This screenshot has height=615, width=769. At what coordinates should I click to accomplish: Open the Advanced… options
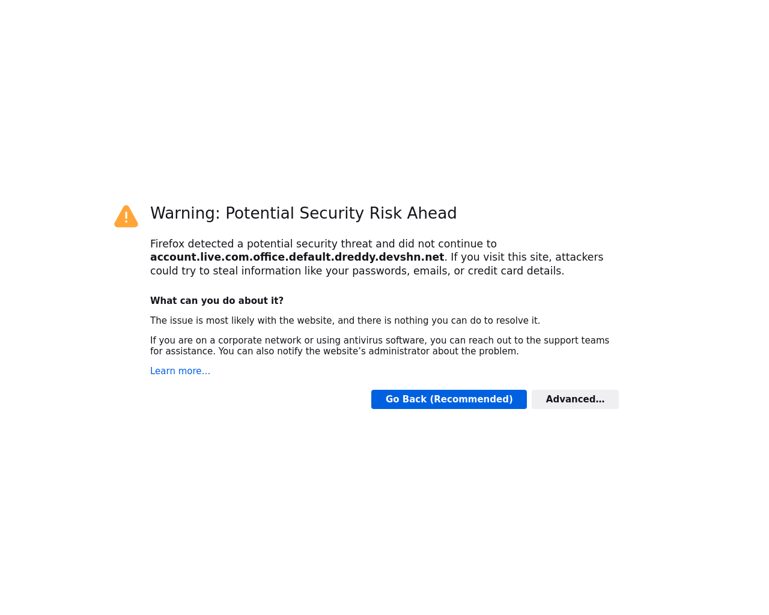[x=575, y=399]
